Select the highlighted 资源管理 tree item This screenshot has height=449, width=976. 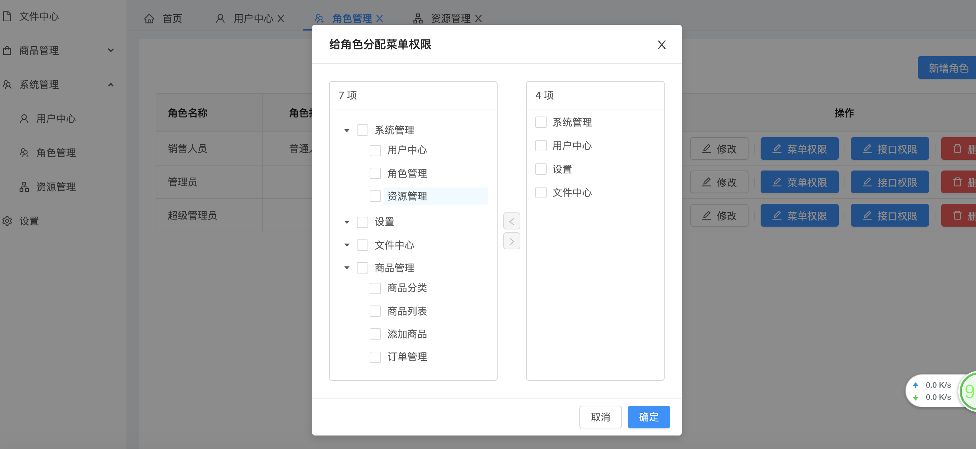click(408, 196)
